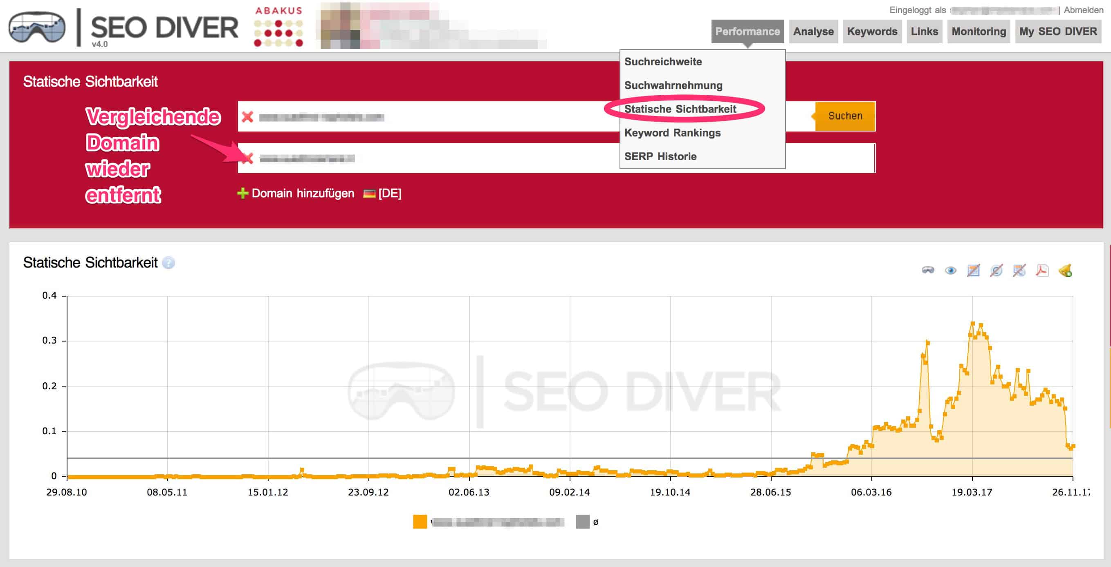
Task: Export the chart as PDF
Action: 1042,270
